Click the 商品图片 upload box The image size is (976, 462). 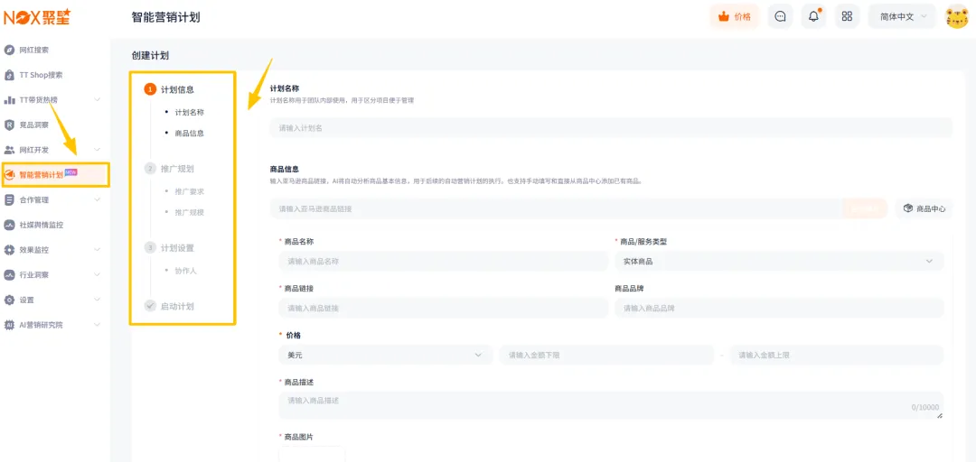(312, 454)
